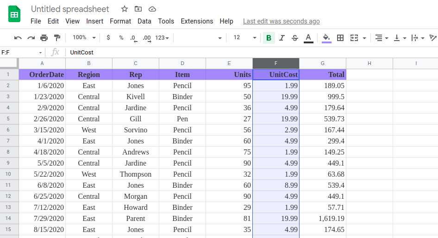Toggle italic formatting
The height and width of the screenshot is (238, 438).
[x=282, y=38]
